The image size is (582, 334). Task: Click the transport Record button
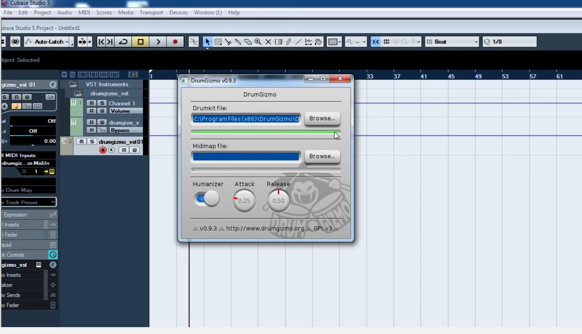tap(175, 42)
